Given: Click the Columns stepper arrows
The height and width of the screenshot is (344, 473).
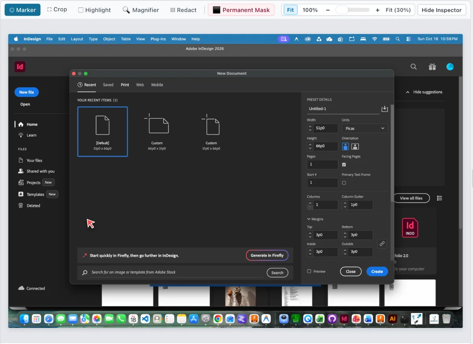Looking at the screenshot, I should [x=310, y=205].
